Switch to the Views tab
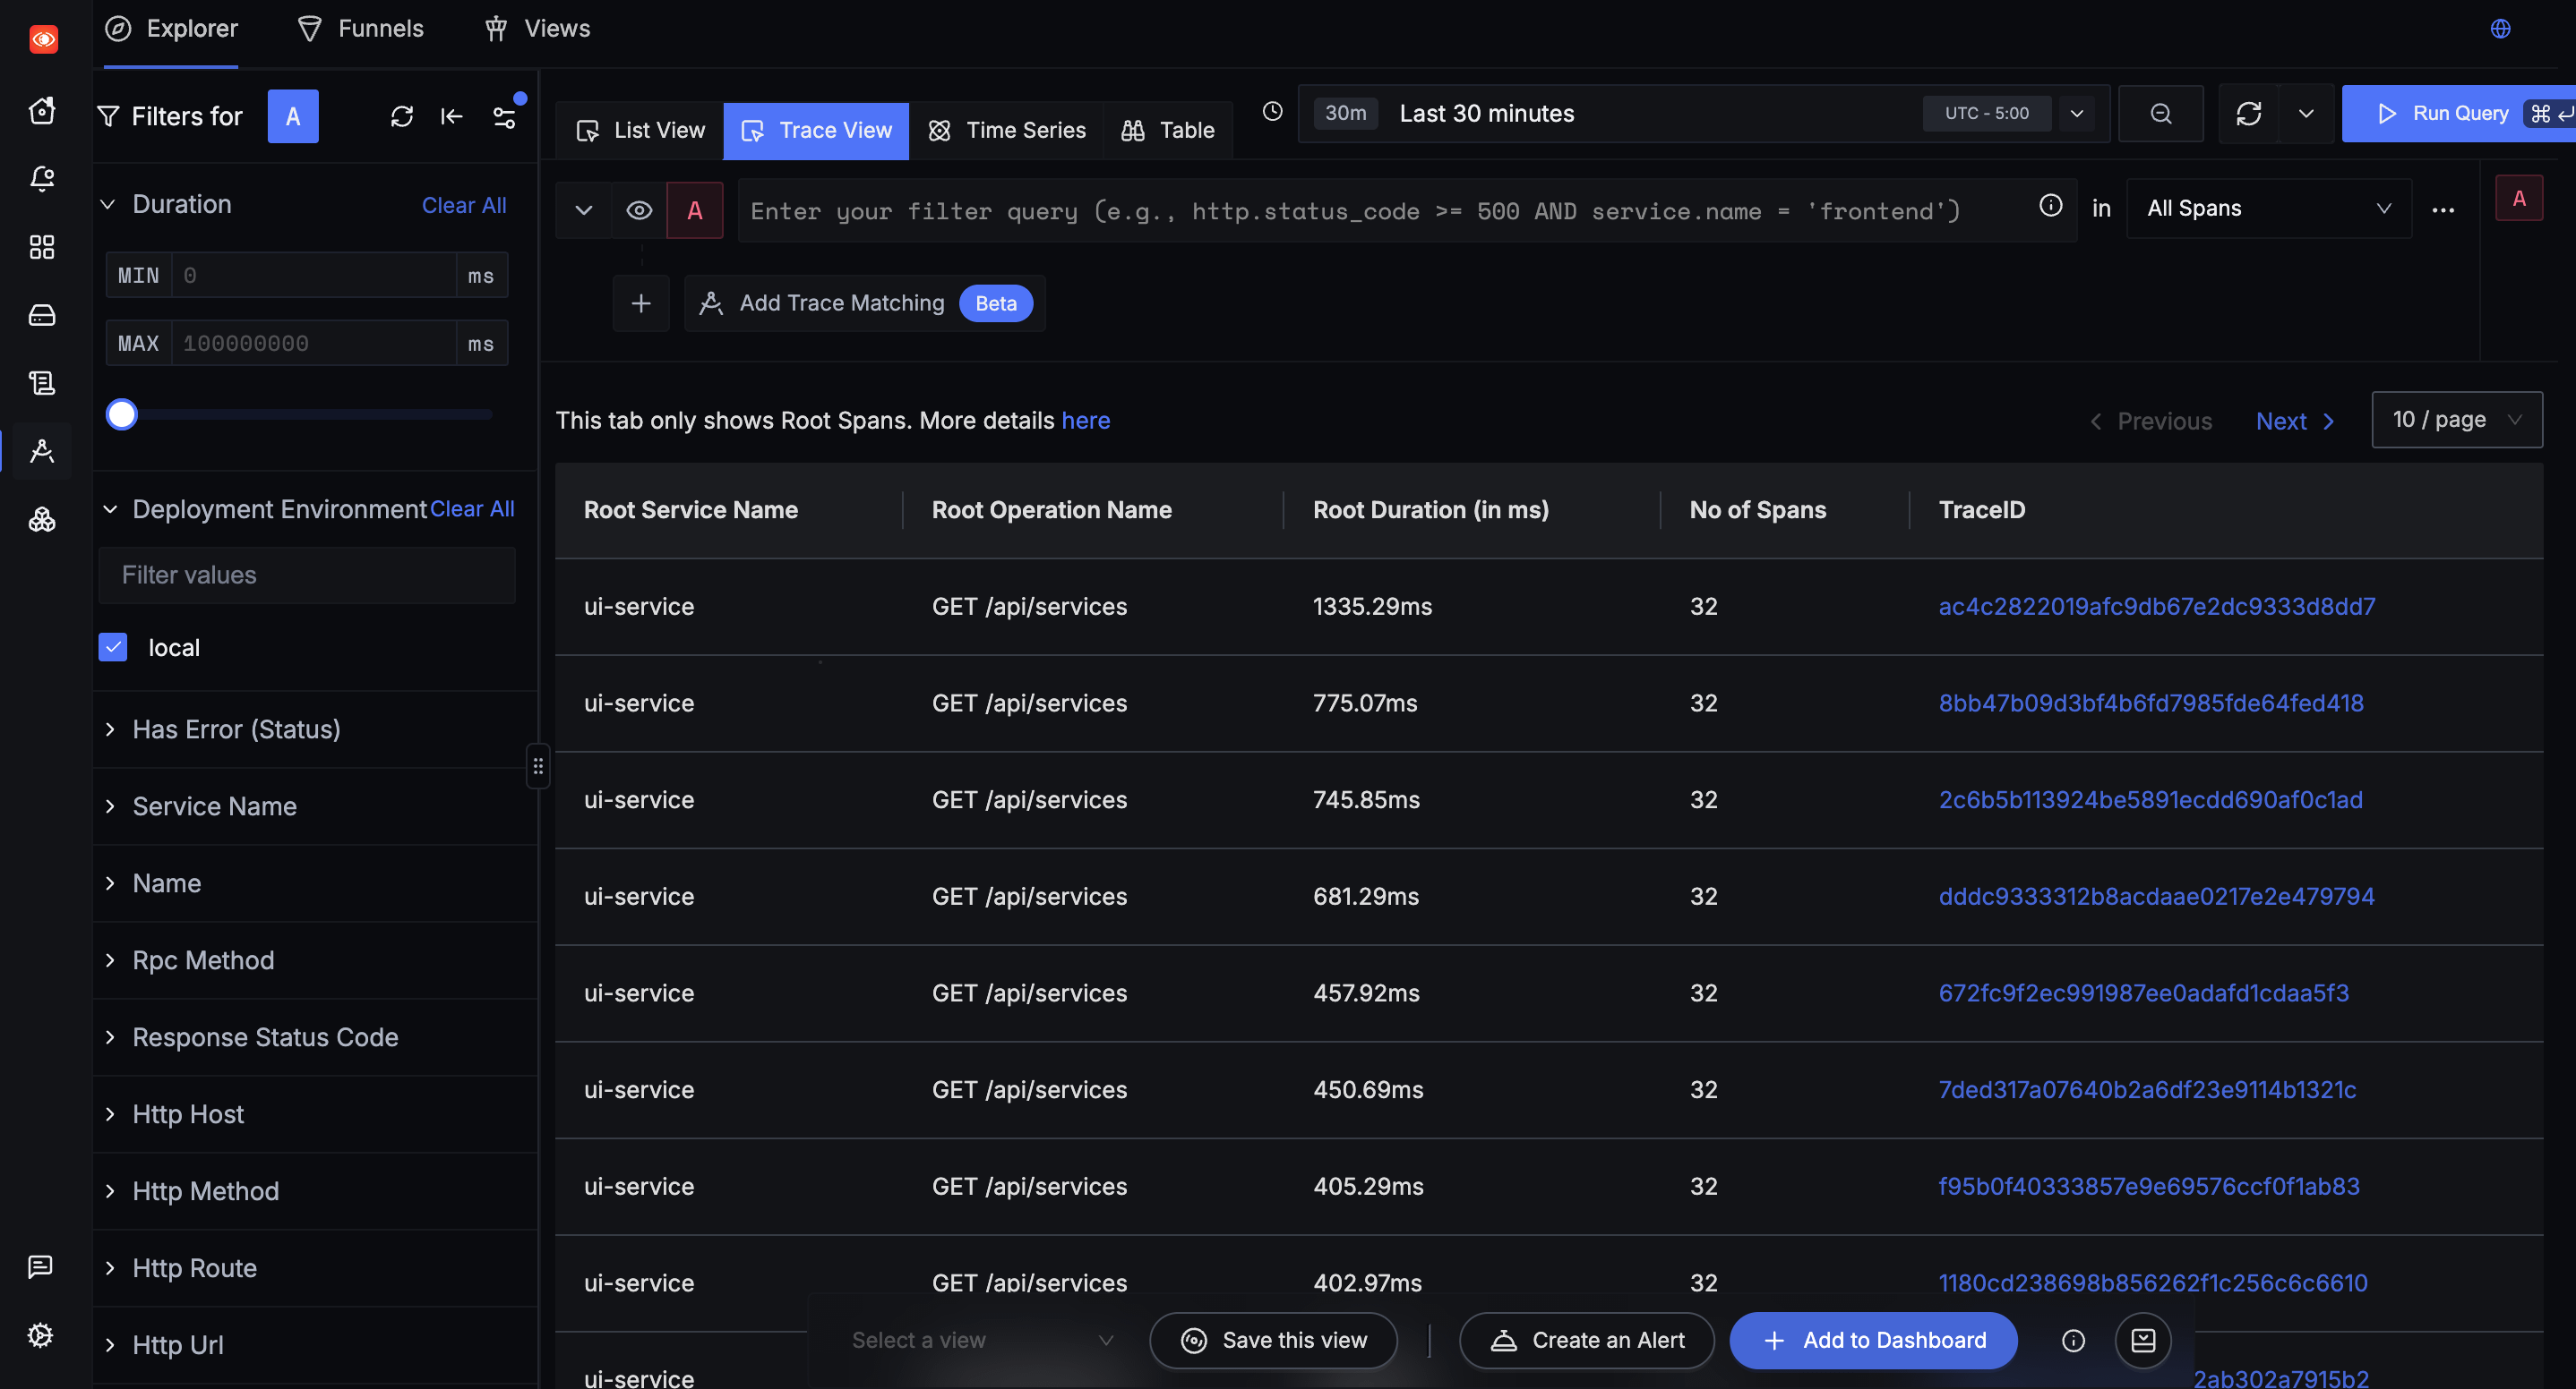Screen dimensions: 2576x1389 click(538, 28)
